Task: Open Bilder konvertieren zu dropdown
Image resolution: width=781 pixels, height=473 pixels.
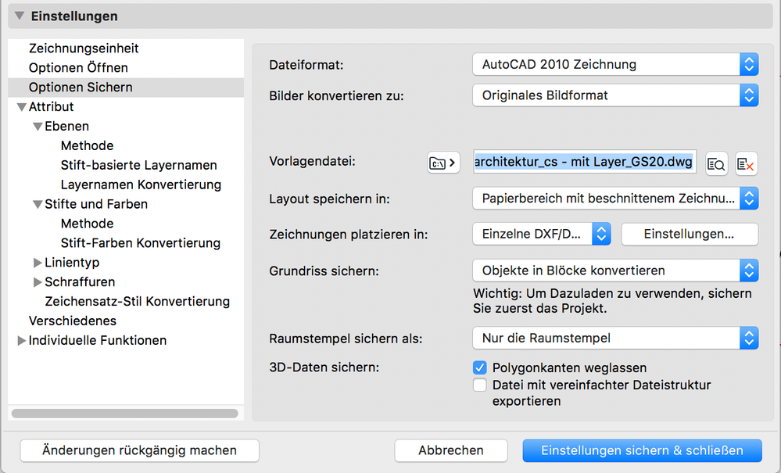Action: coord(615,95)
